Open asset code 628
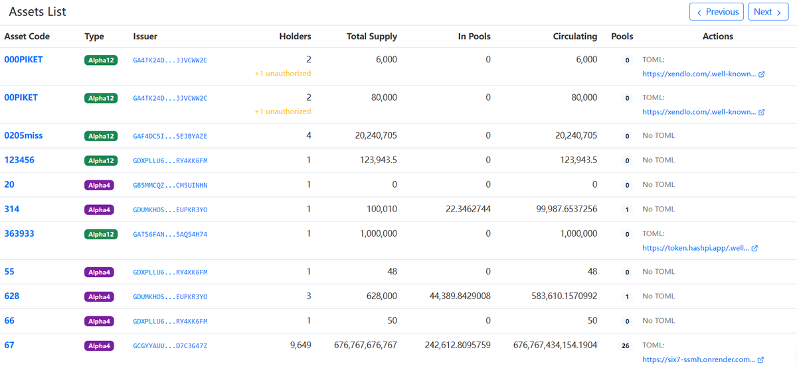 tap(12, 296)
